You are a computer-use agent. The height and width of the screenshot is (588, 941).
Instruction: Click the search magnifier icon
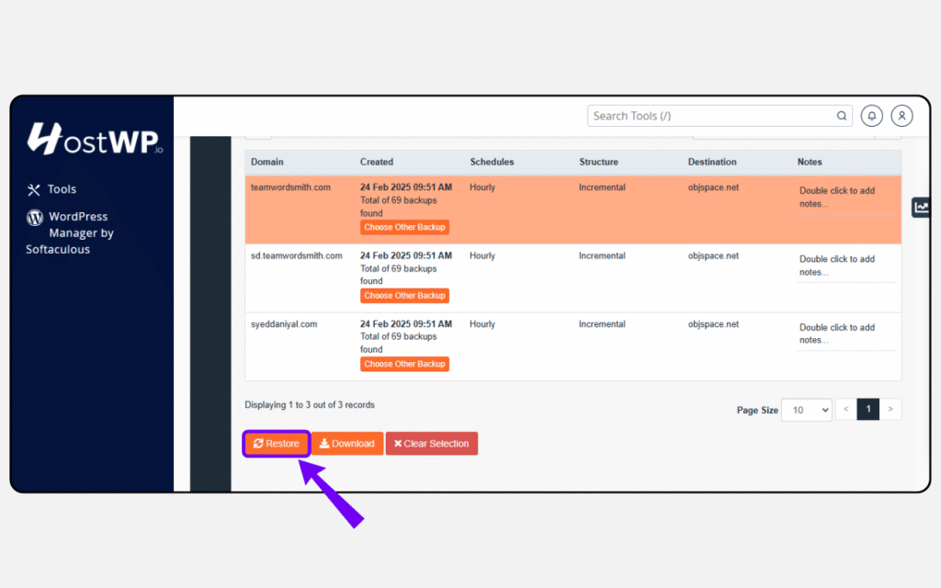point(841,116)
